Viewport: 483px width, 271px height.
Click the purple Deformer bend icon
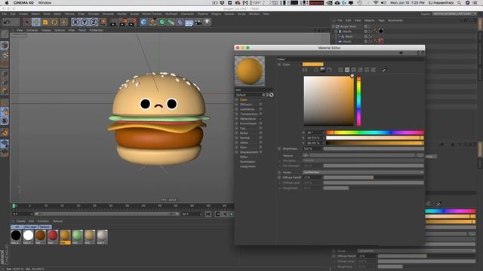click(180, 22)
